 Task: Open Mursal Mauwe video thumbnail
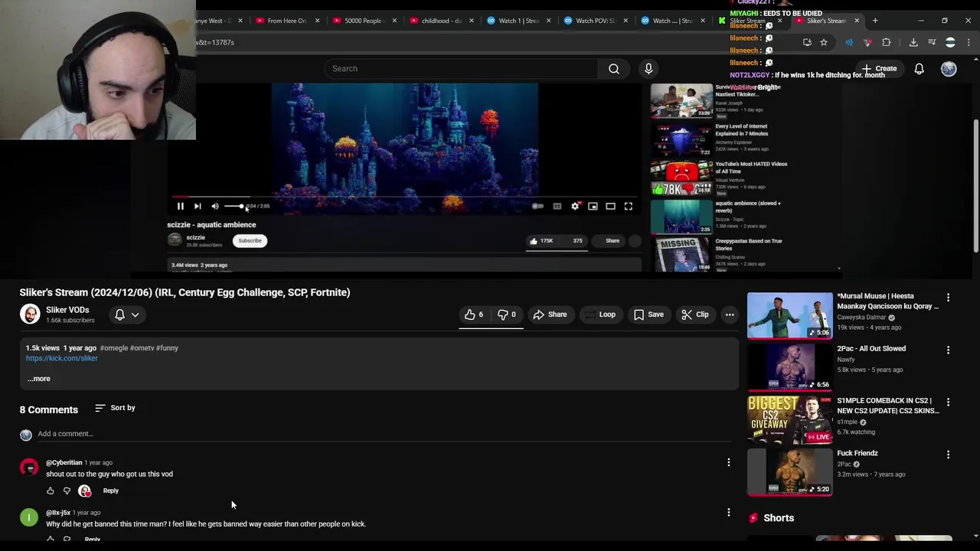[789, 315]
